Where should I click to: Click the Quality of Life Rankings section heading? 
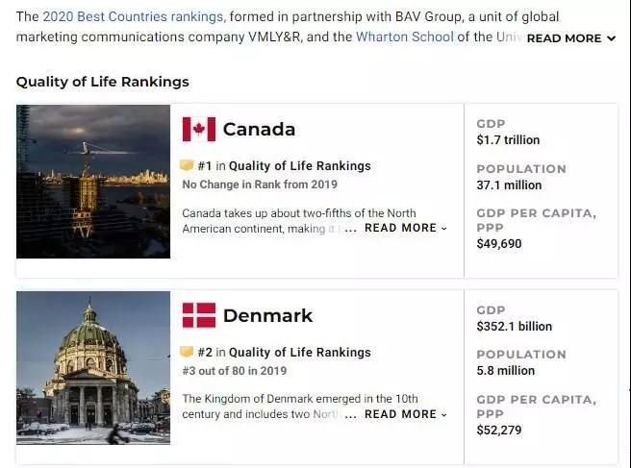pos(103,82)
